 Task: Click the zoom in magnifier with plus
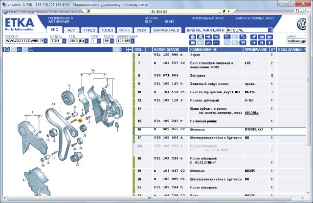coord(7,50)
